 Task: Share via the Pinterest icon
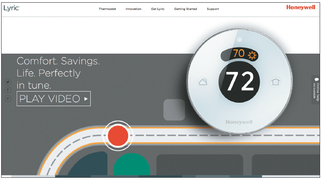coord(8,99)
